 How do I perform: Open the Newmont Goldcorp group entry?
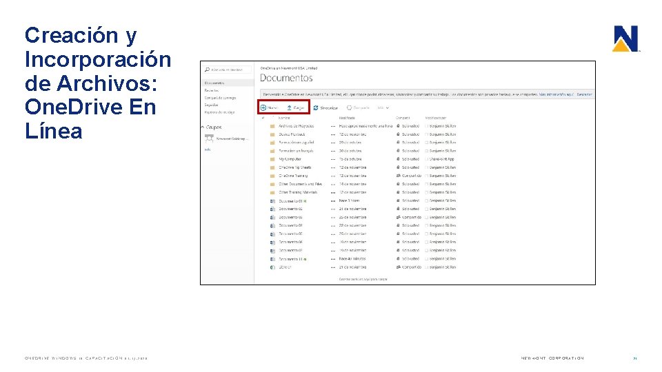click(232, 138)
